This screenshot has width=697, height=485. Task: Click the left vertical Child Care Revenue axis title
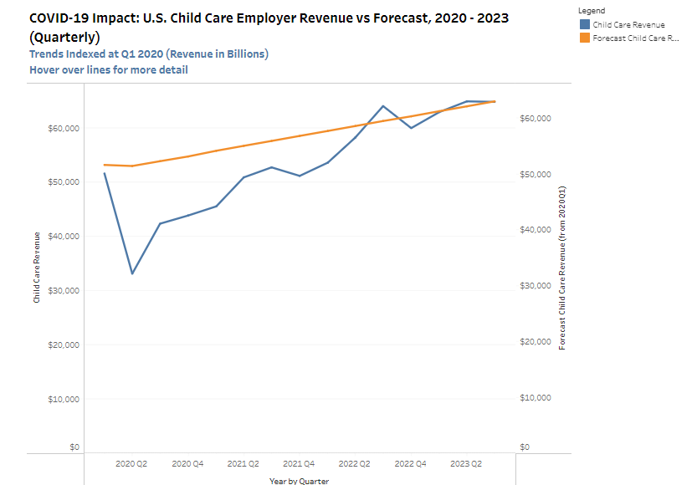[x=37, y=268]
